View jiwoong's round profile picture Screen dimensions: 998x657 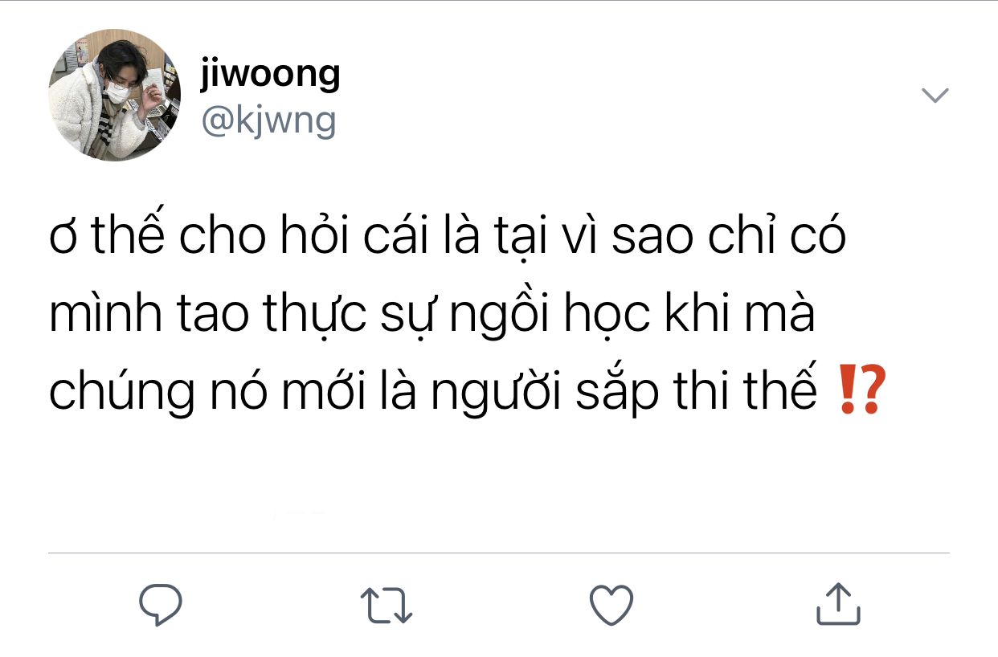[114, 95]
